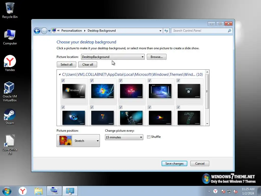
Task: Click the muted volume tray icon
Action: click(235, 191)
